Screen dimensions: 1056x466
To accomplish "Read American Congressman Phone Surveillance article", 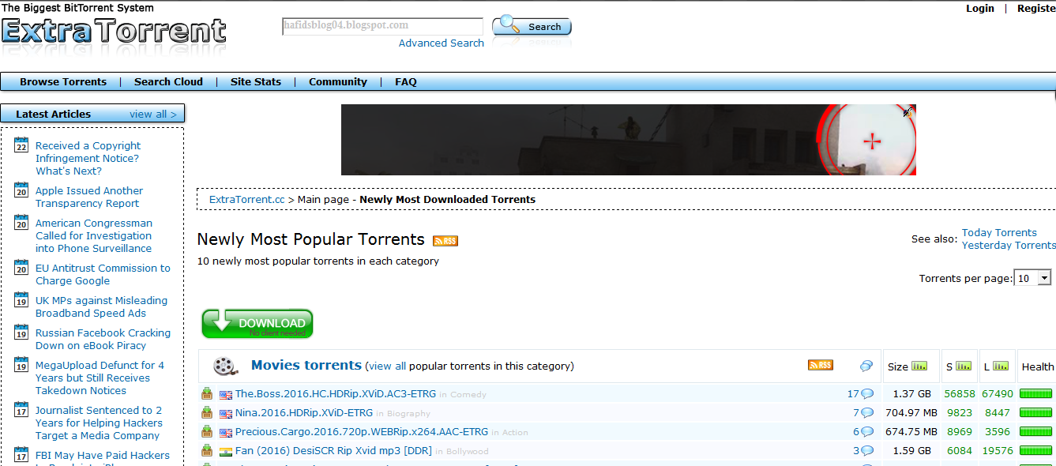I will coord(94,235).
